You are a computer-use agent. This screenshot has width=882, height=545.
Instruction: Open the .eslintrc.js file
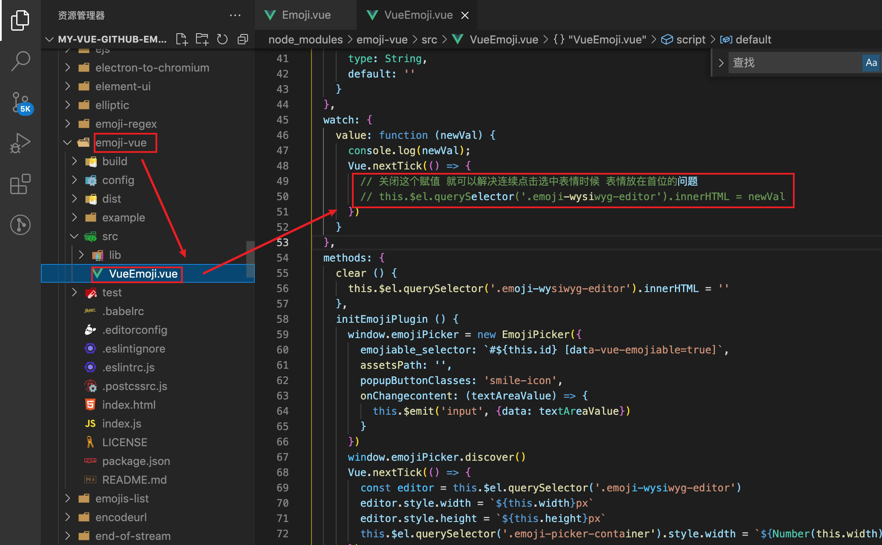(x=148, y=367)
